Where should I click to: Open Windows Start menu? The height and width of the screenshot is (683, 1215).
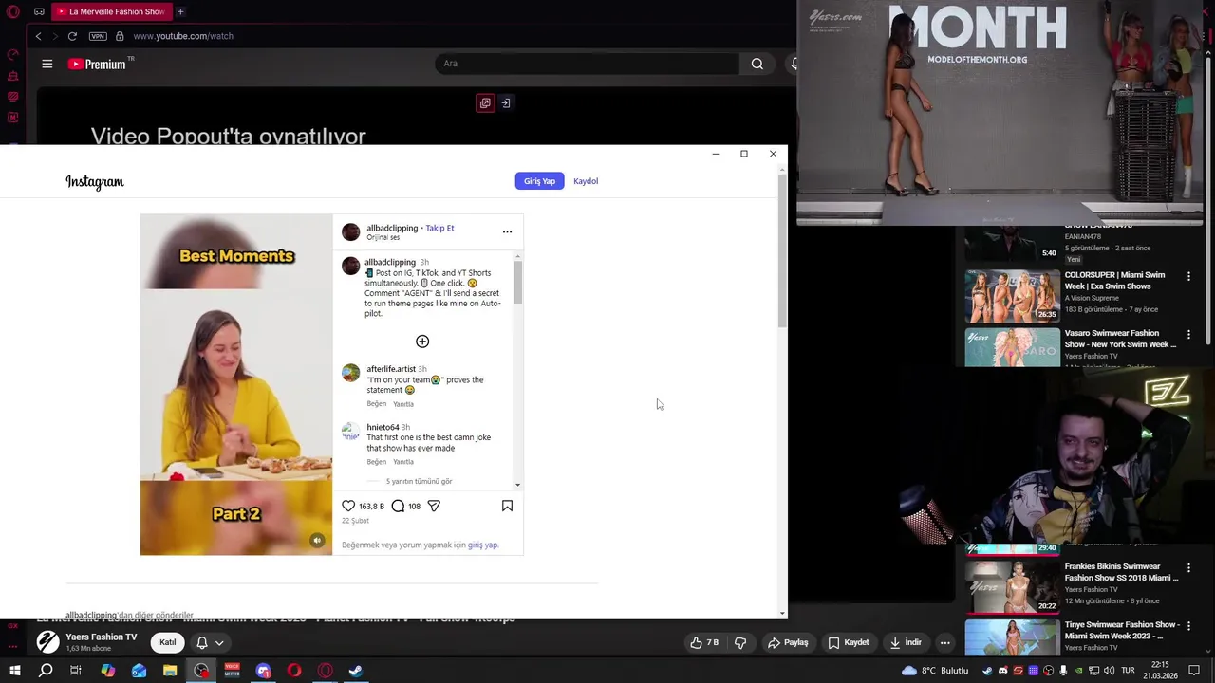(14, 671)
